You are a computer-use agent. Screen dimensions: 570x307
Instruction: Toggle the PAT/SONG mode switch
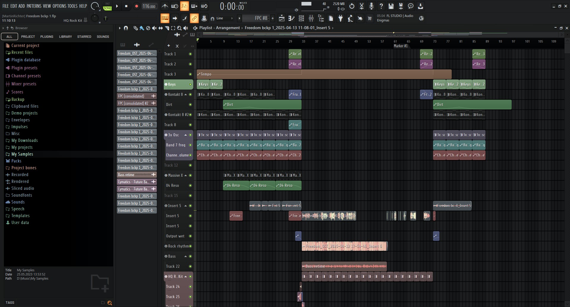[107, 6]
